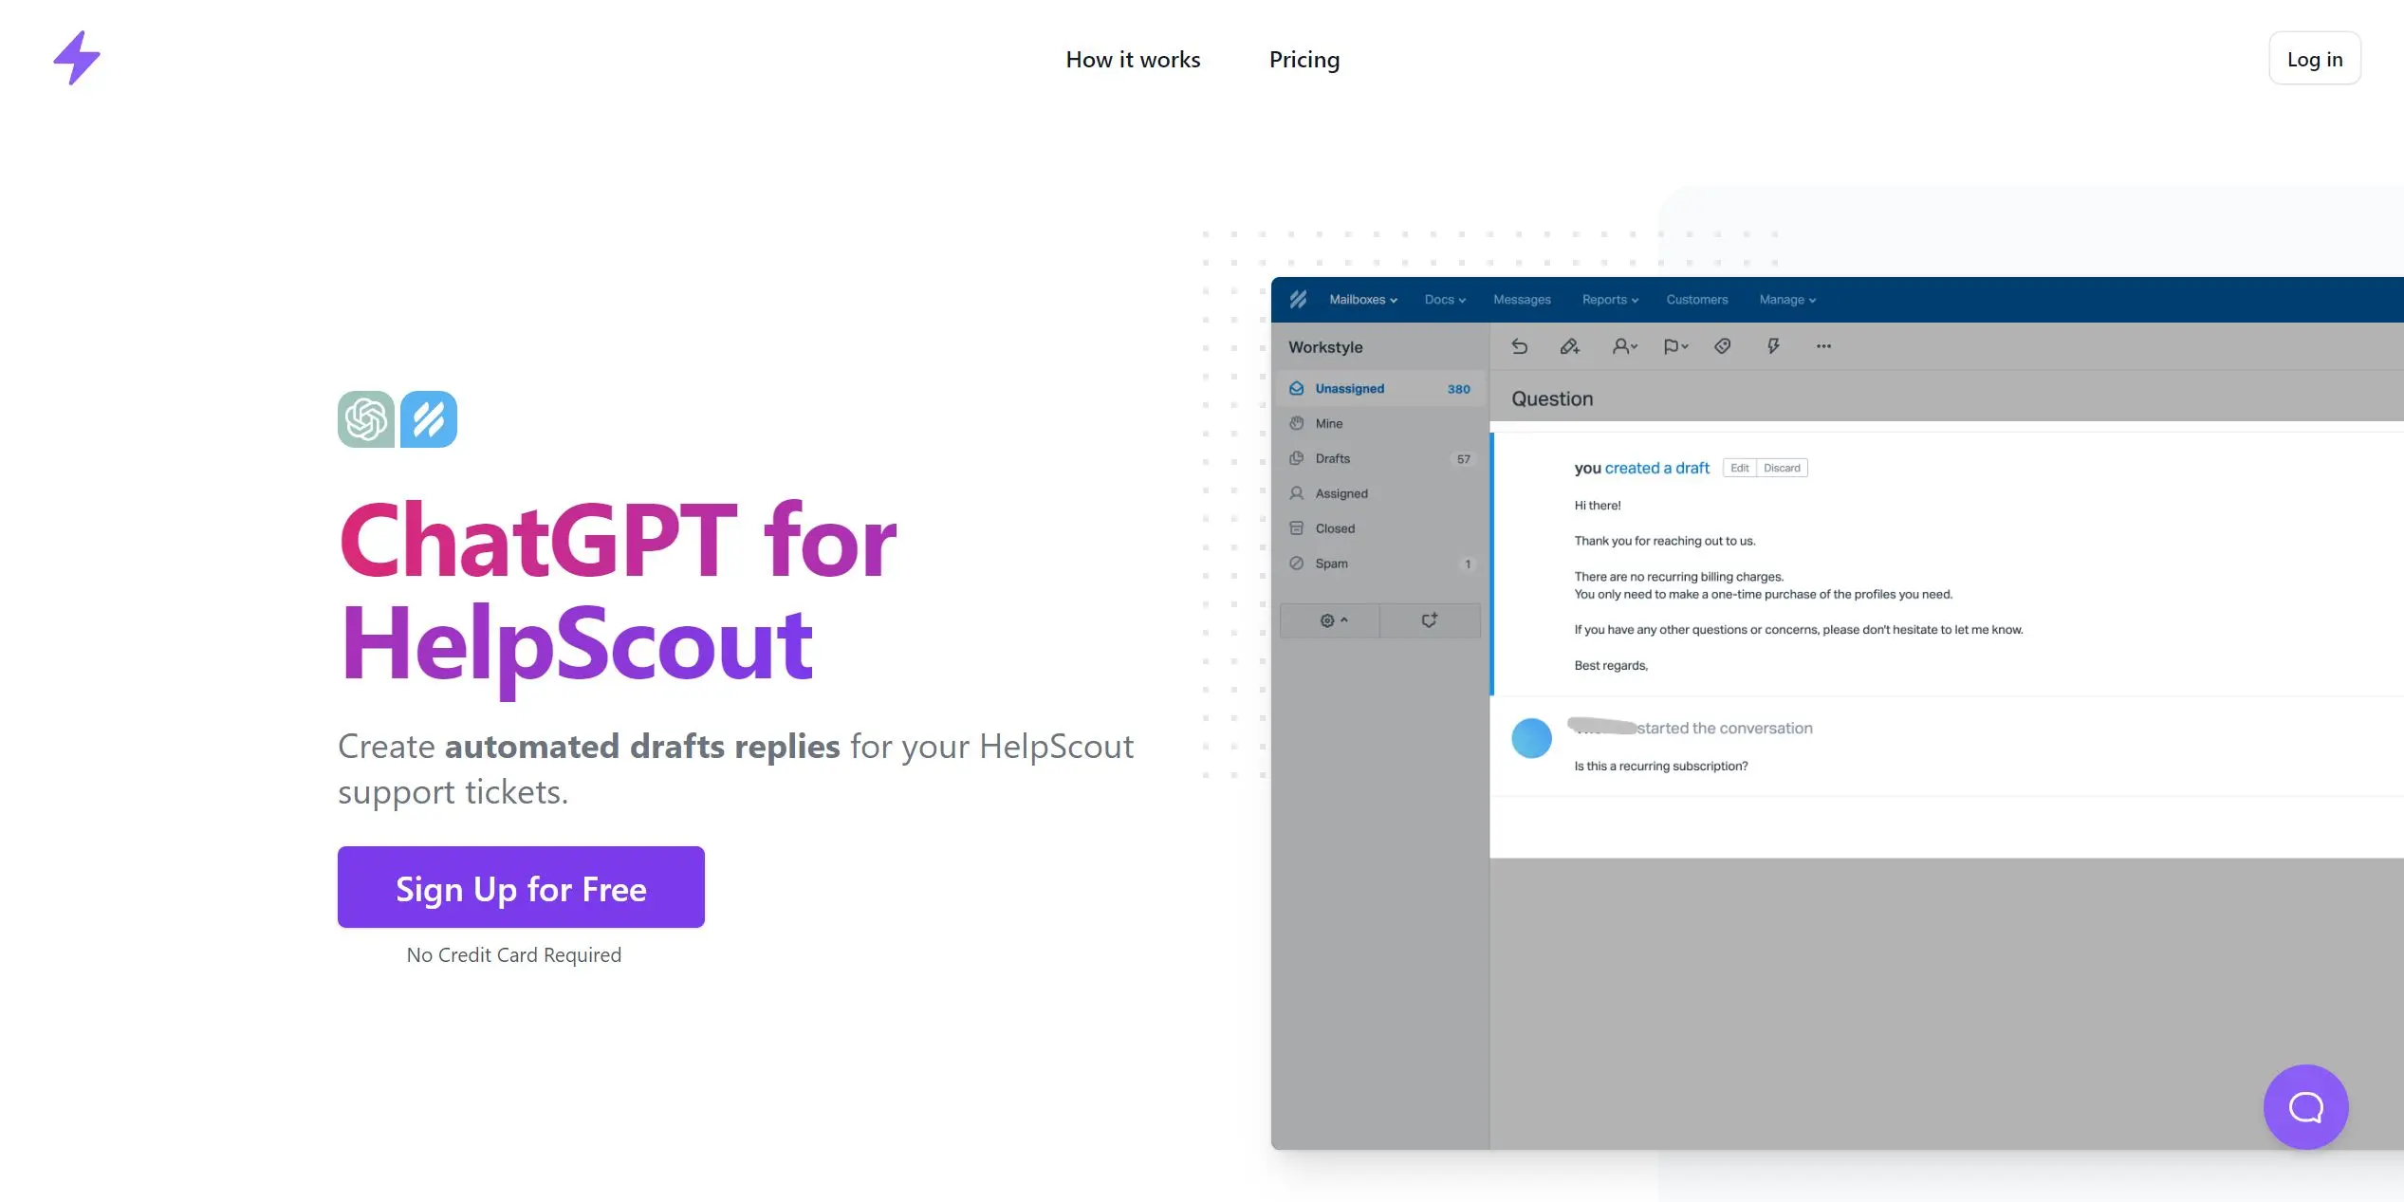This screenshot has width=2404, height=1202.
Task: Open the Closed folder
Action: (1380, 529)
